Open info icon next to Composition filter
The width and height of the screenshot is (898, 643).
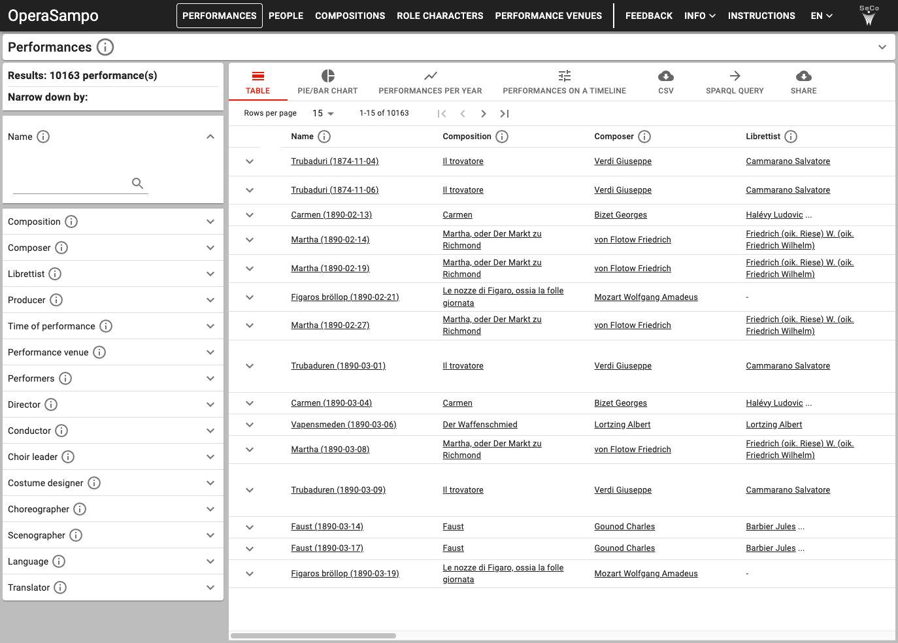click(71, 222)
